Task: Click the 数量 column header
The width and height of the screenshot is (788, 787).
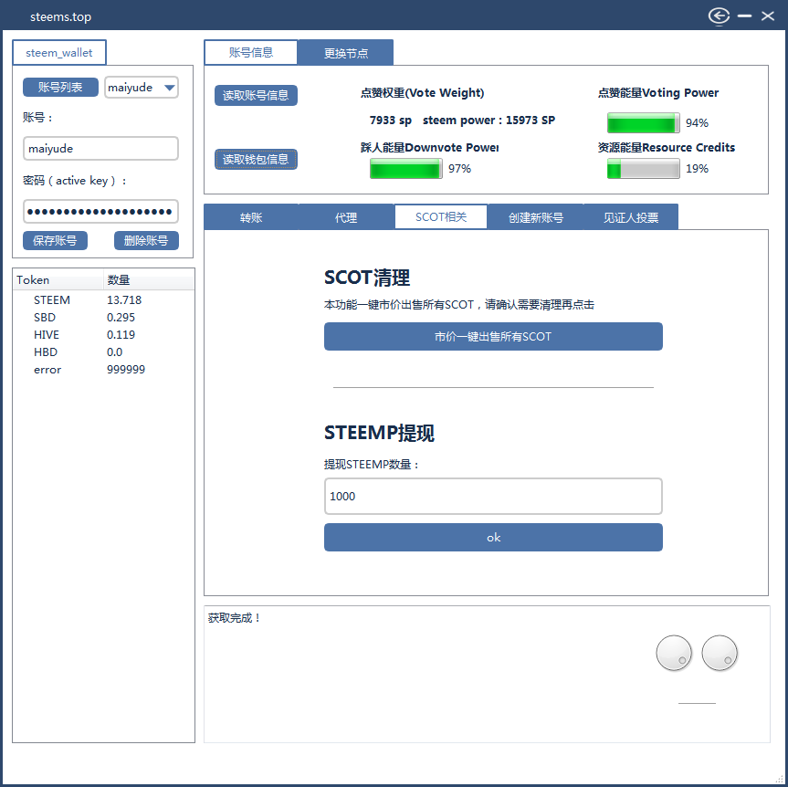Action: [x=149, y=280]
